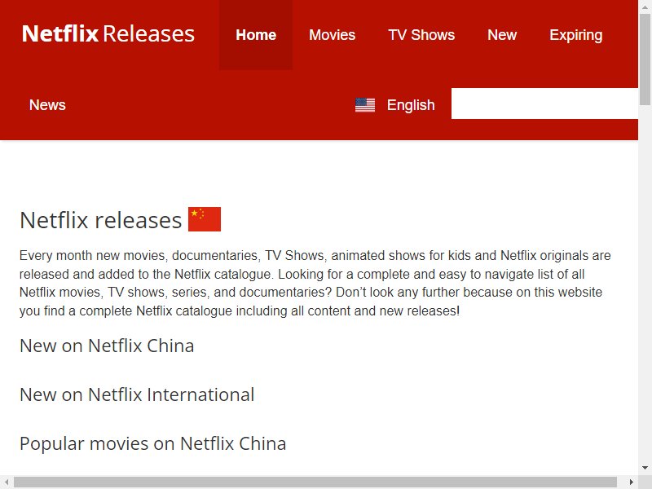Click the horizontal scrollbar right arrow
The height and width of the screenshot is (489, 652).
[631, 482]
